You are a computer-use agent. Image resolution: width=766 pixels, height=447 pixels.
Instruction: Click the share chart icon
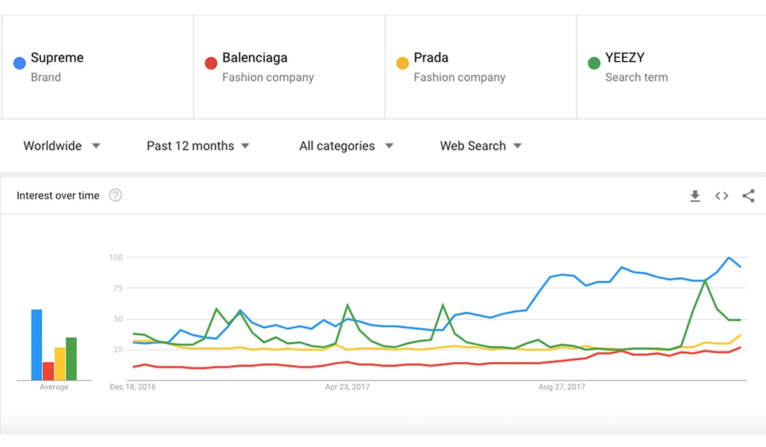(x=748, y=196)
